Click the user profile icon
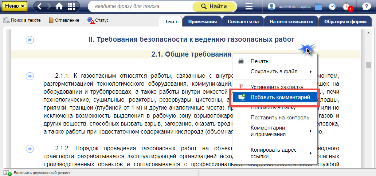376x176 pixels. point(271,7)
